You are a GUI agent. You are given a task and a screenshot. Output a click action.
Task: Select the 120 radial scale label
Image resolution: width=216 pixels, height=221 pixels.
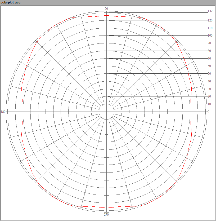pos(210,20)
